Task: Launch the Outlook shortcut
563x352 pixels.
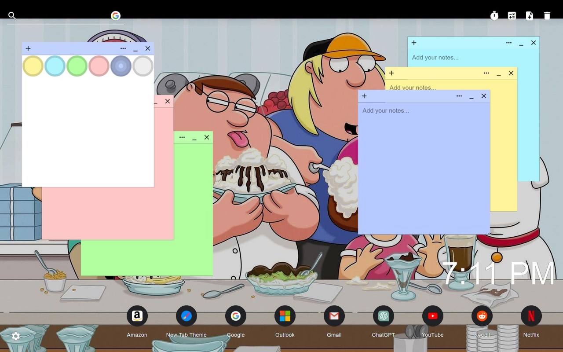Action: (x=285, y=316)
